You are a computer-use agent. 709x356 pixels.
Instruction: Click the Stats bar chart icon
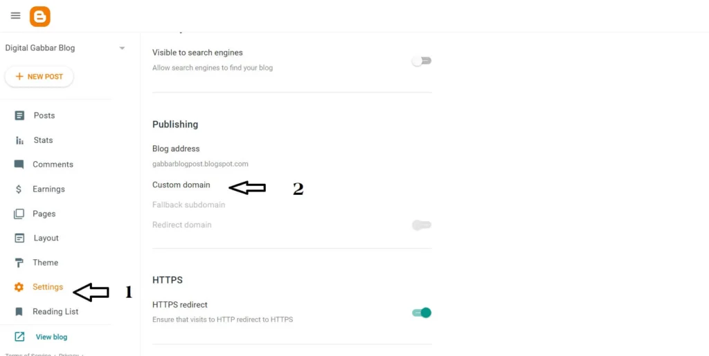(x=19, y=140)
